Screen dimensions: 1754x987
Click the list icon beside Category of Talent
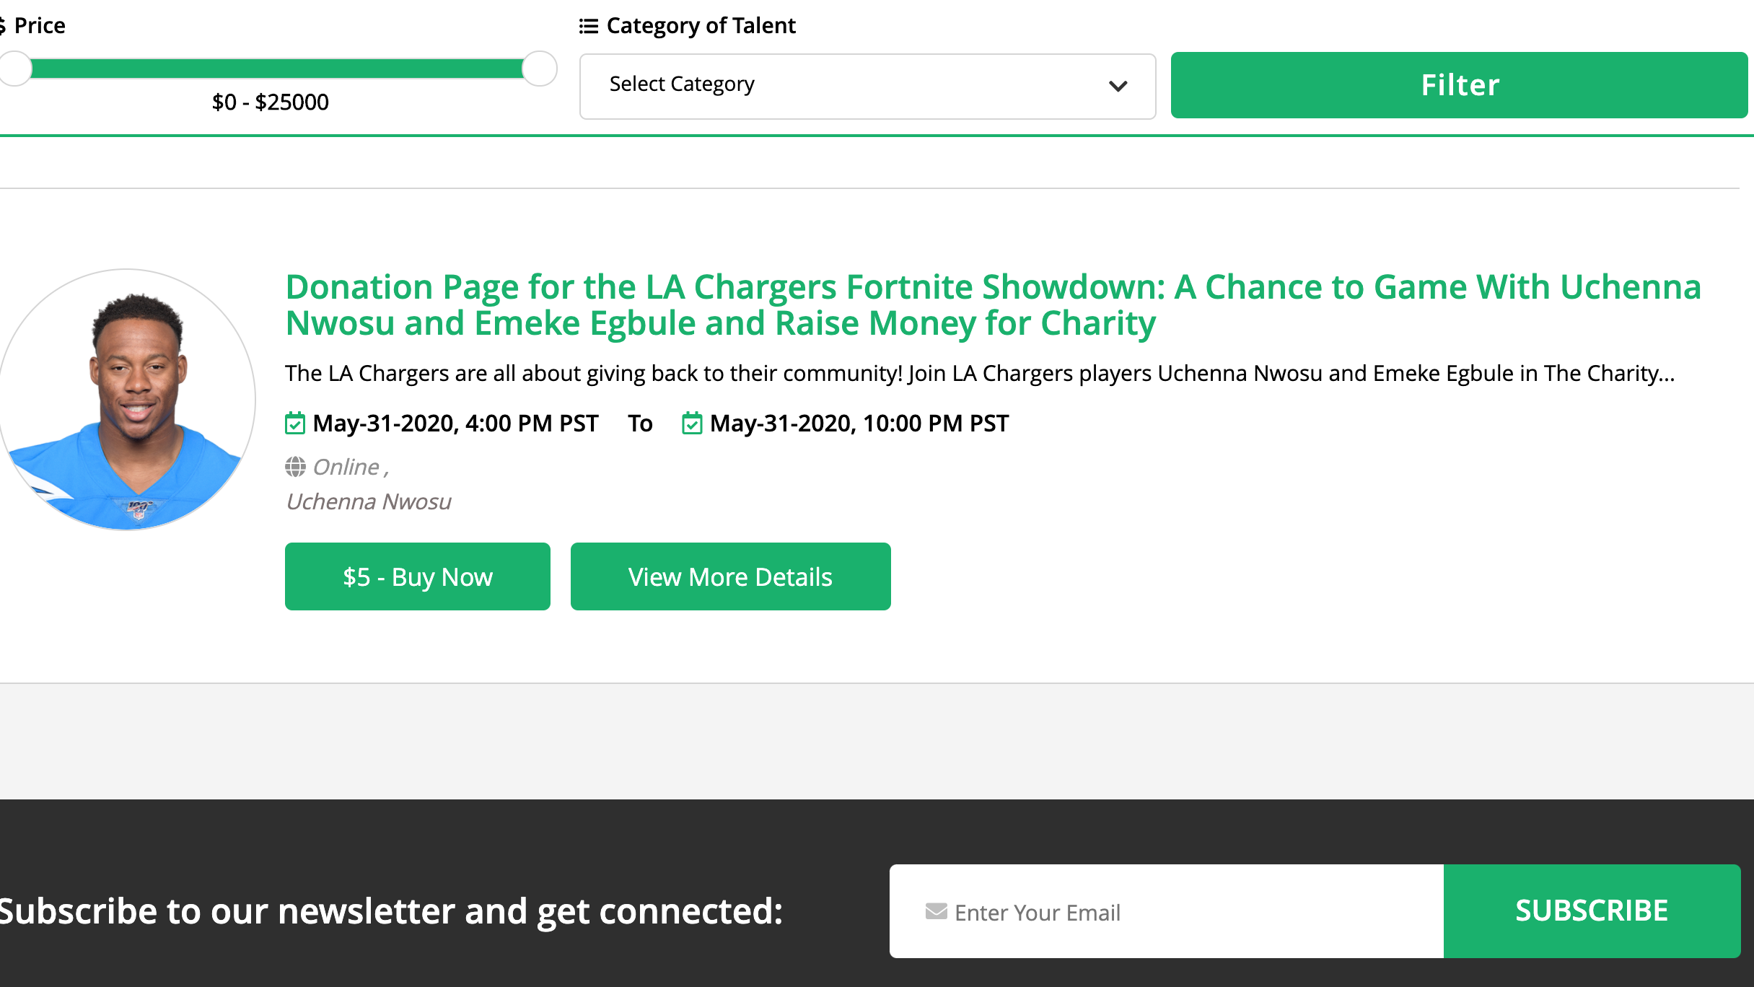click(x=589, y=27)
